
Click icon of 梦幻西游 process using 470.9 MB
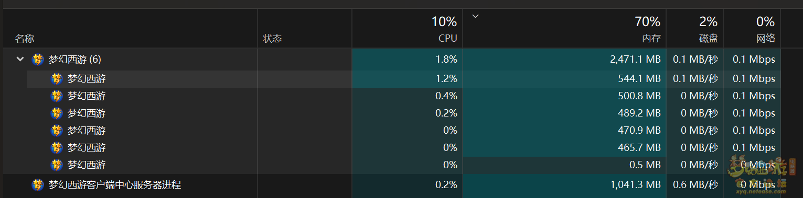coord(57,131)
